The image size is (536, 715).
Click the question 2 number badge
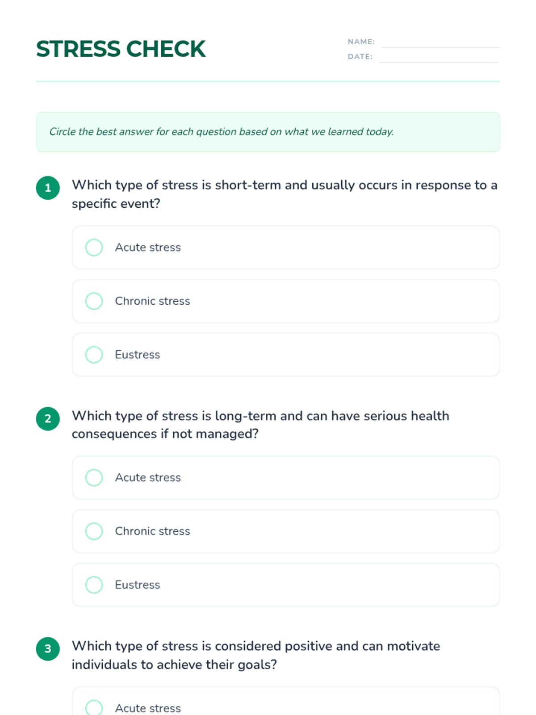48,419
